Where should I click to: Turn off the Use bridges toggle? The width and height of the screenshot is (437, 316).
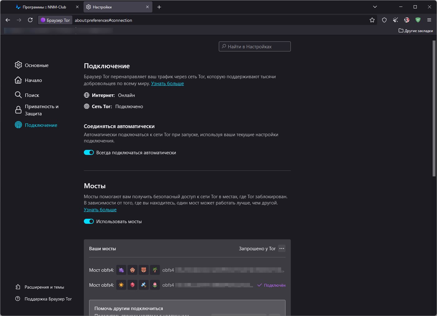[89, 222]
